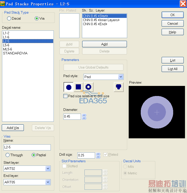Decrease Drill size with down arrow
Screen dimensions: 187x193
pos(98,157)
